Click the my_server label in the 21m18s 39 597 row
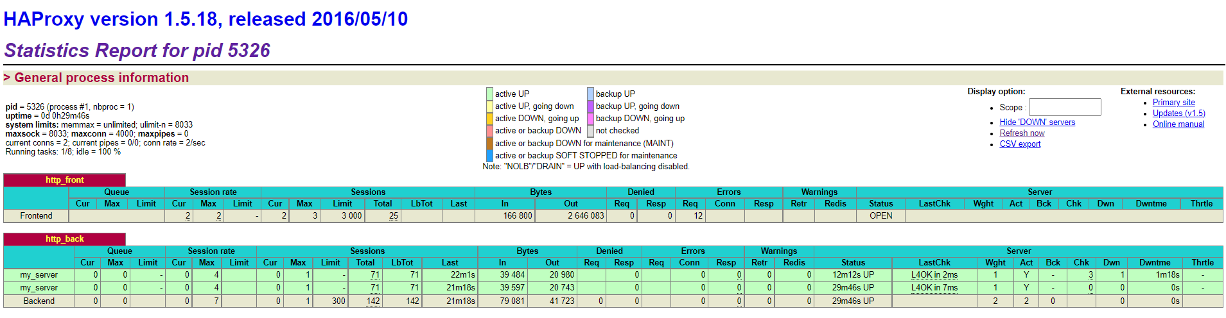Viewport: 1226px width, 318px height. point(39,288)
